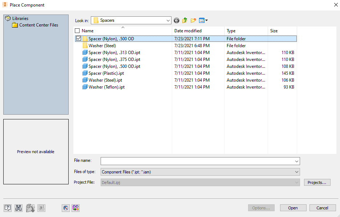The width and height of the screenshot is (340, 217).
Task: Go up one folder level
Action: point(185,20)
